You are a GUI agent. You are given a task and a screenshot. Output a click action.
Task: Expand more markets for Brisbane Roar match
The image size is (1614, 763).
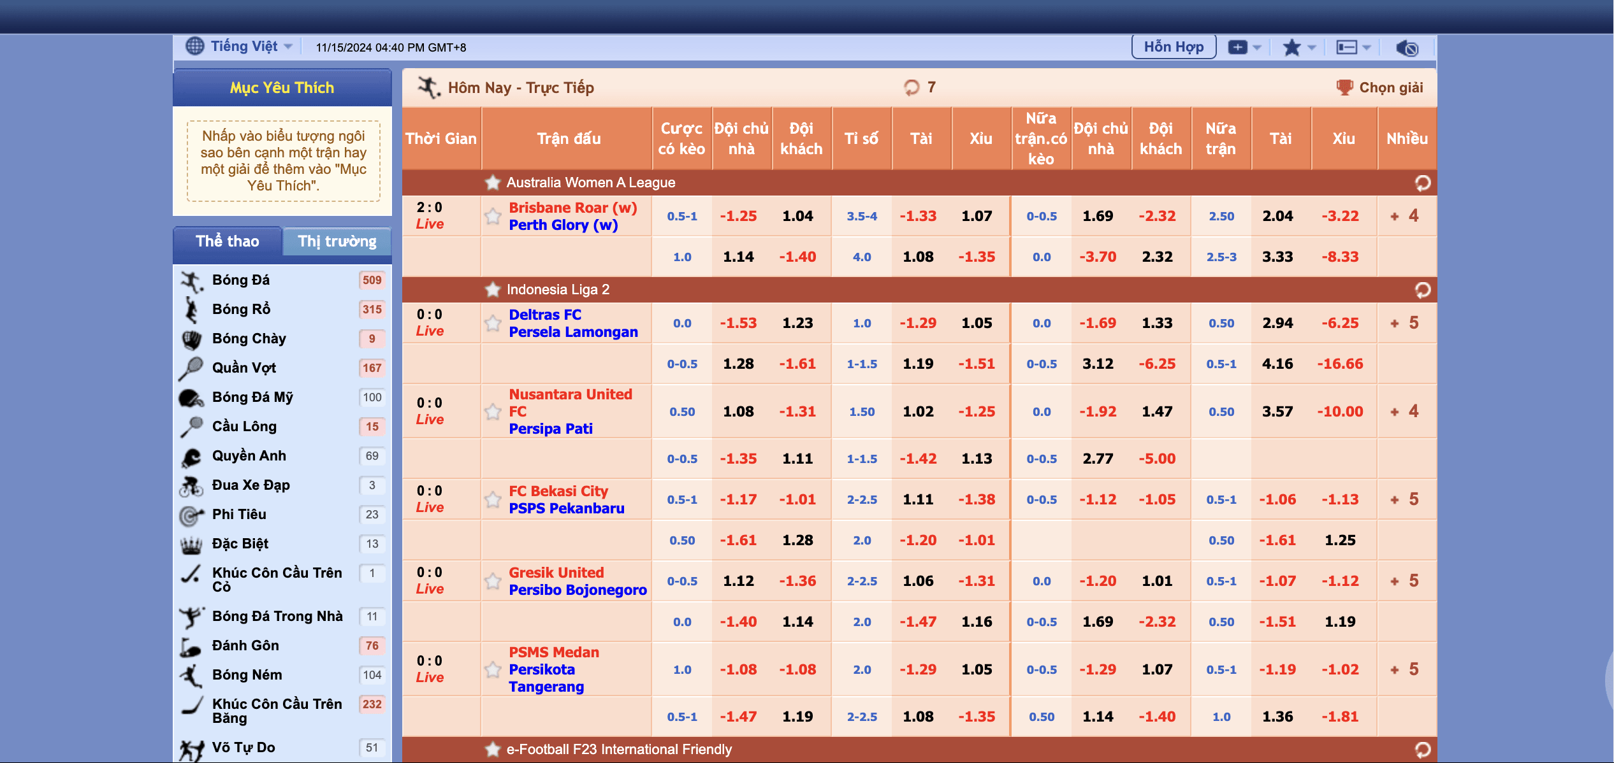coord(1406,216)
